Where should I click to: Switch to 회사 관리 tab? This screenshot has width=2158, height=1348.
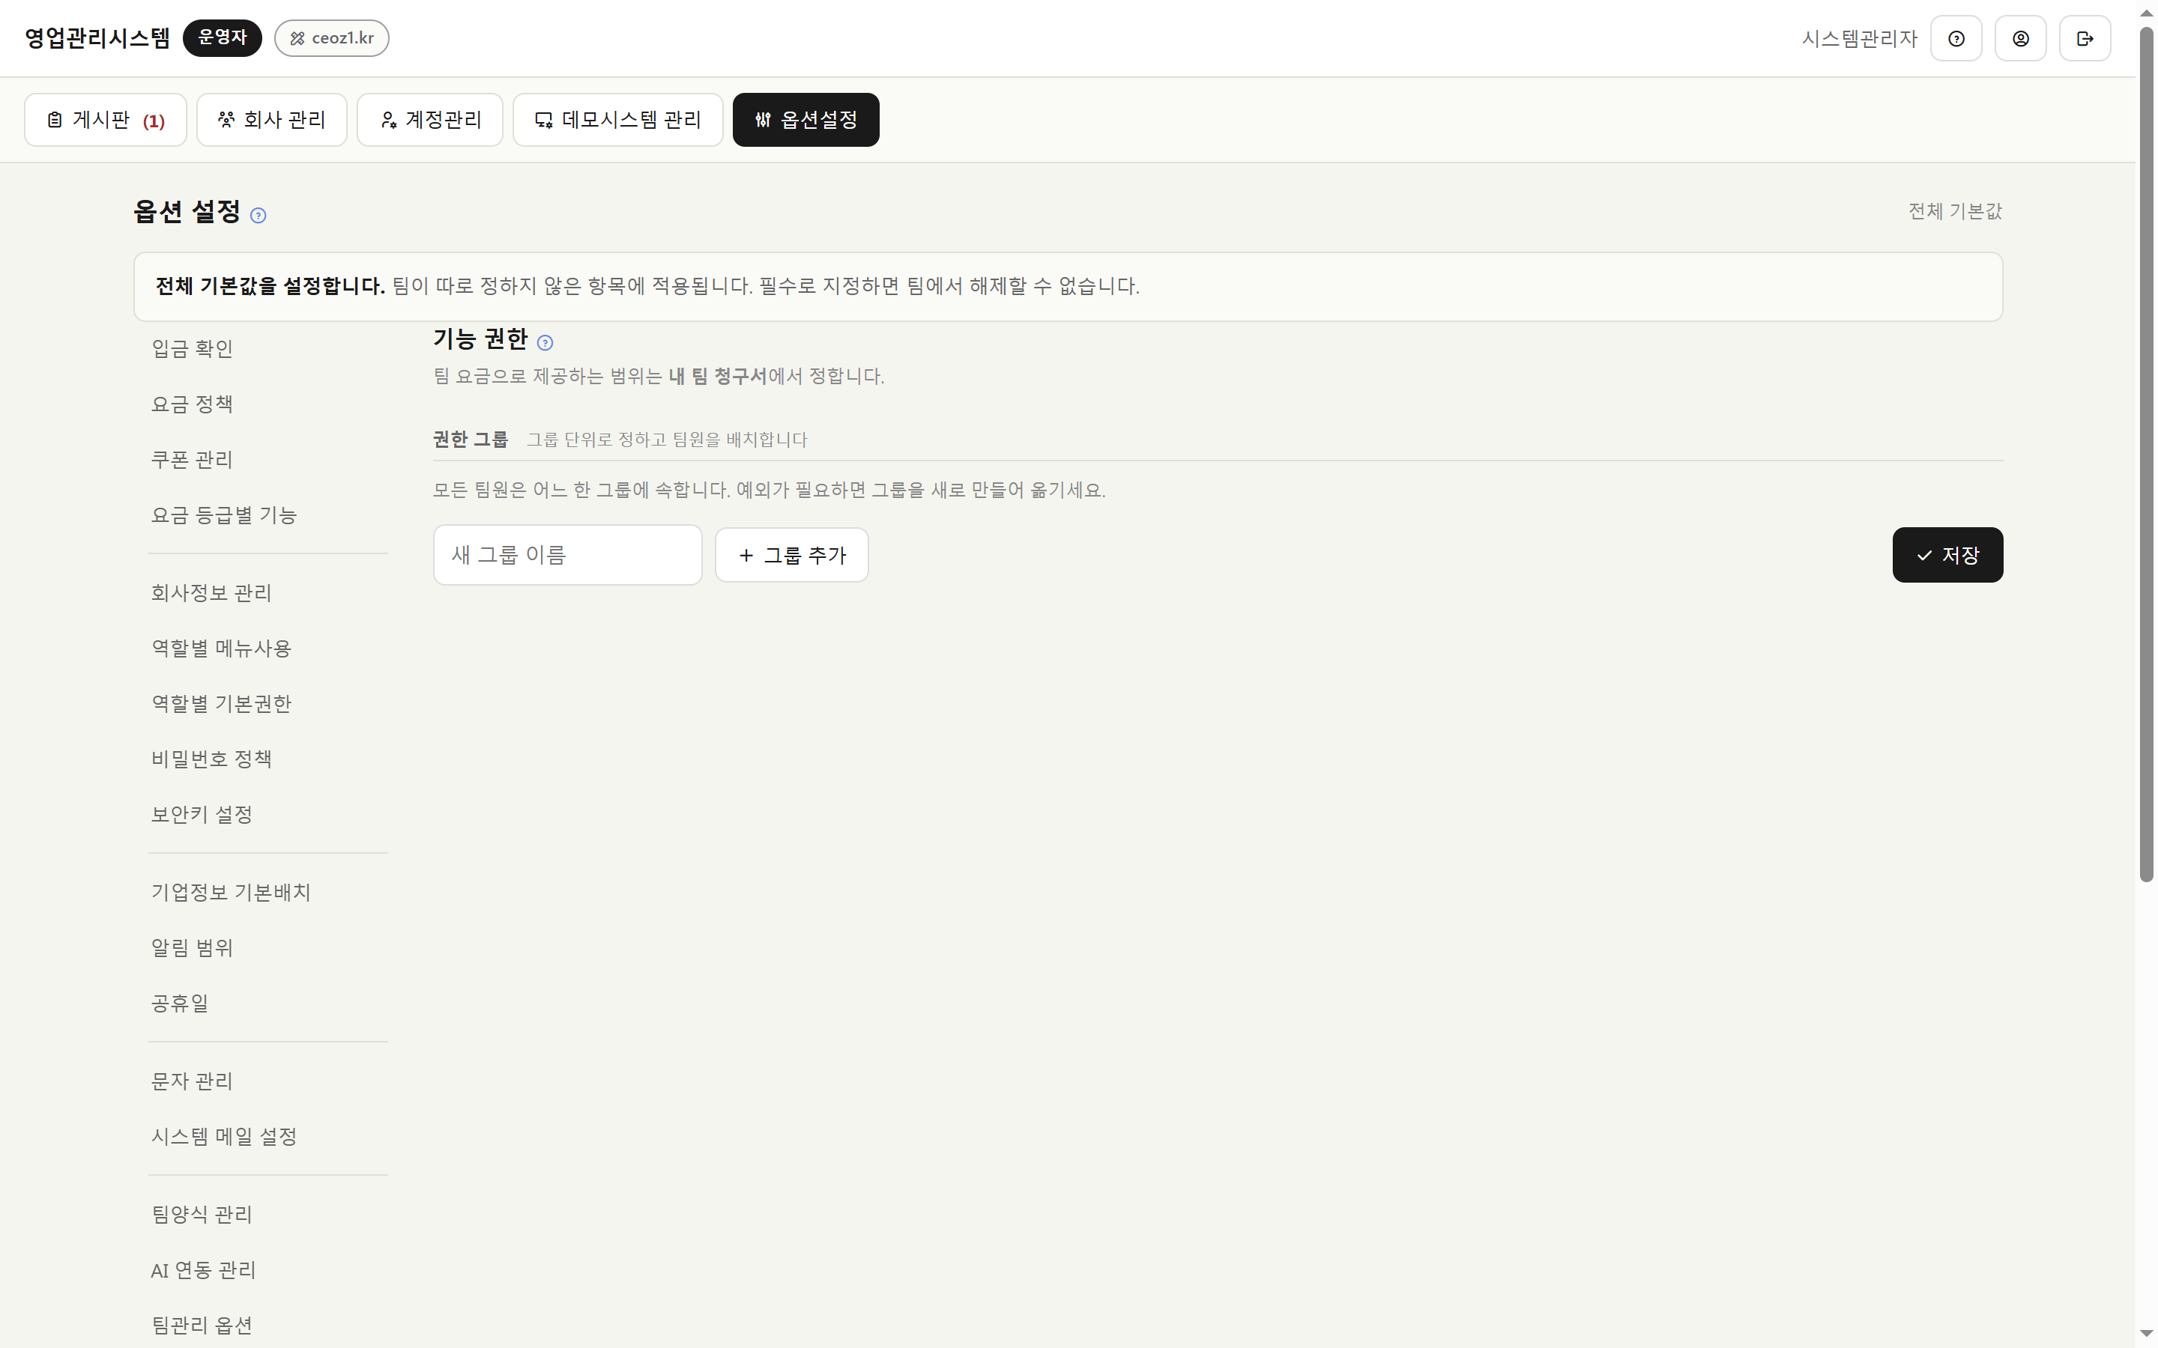[272, 120]
